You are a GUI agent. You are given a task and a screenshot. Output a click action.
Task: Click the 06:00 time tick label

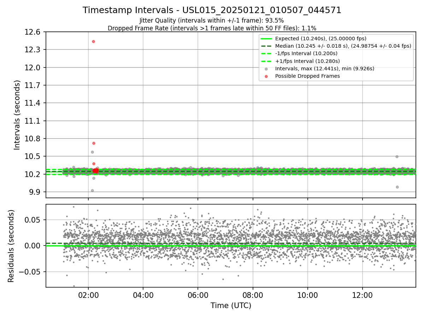[198, 295]
